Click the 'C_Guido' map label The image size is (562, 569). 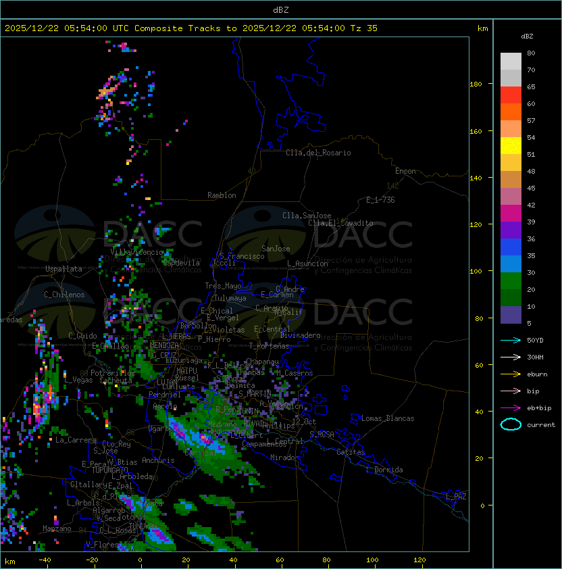(82, 336)
